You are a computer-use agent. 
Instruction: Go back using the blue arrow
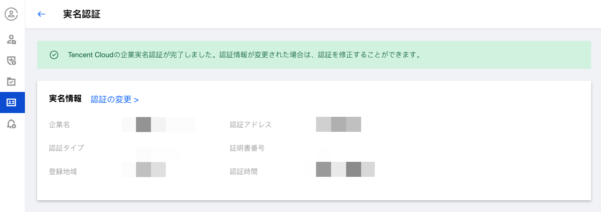click(41, 14)
